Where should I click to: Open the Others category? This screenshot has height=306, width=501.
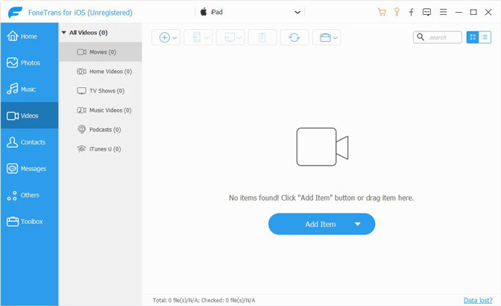click(x=29, y=195)
